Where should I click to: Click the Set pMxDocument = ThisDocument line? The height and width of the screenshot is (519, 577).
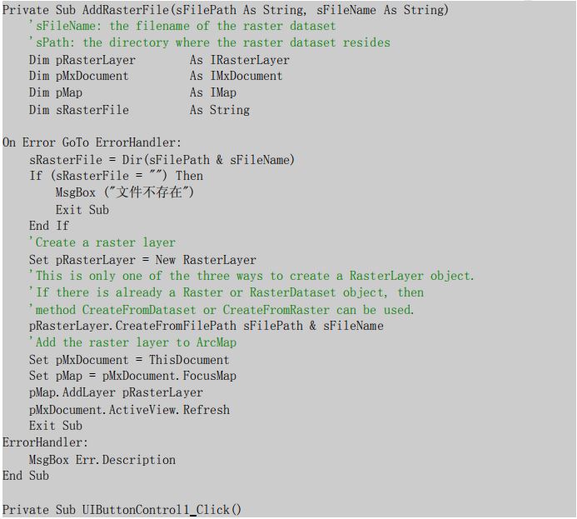(129, 360)
